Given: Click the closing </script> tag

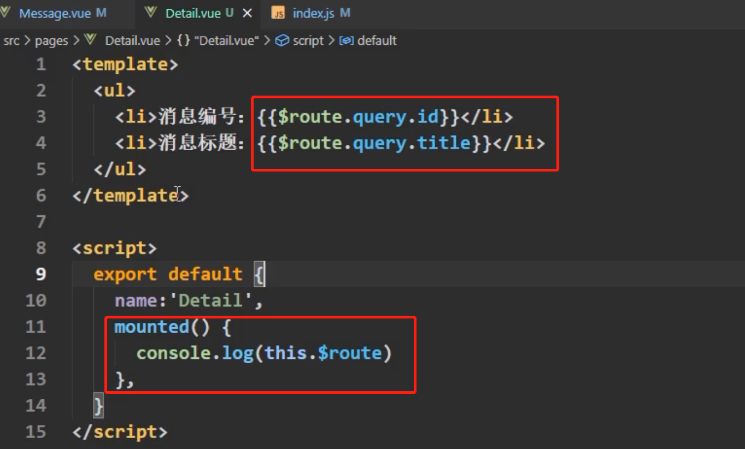Looking at the screenshot, I should click(120, 432).
